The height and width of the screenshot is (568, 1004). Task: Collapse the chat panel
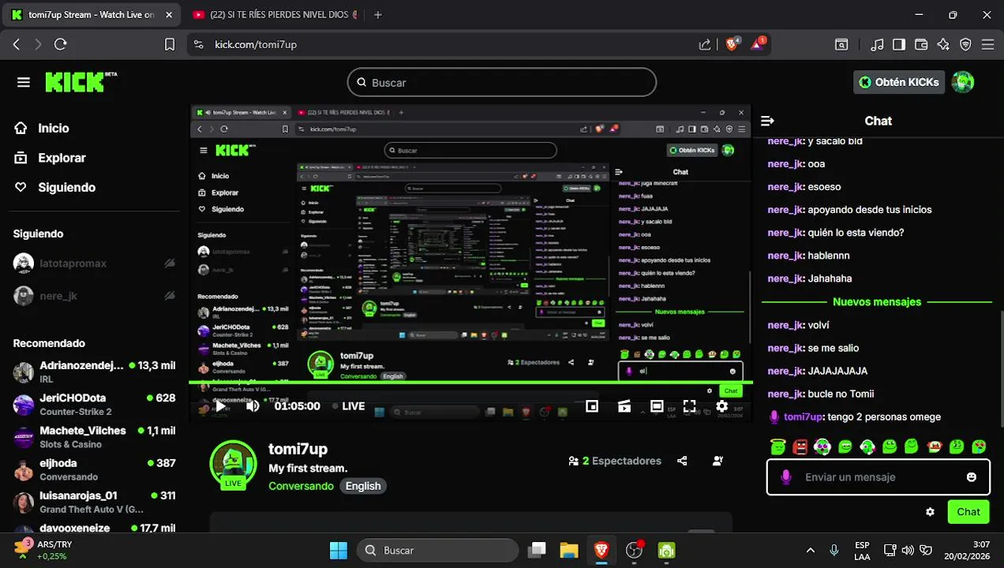tap(767, 121)
